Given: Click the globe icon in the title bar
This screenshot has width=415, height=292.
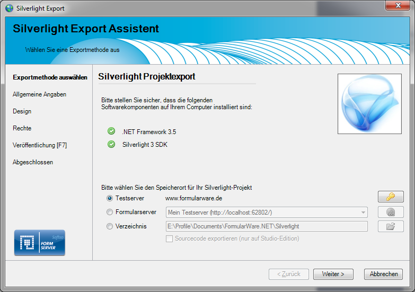Looking at the screenshot, I should tap(9, 8).
